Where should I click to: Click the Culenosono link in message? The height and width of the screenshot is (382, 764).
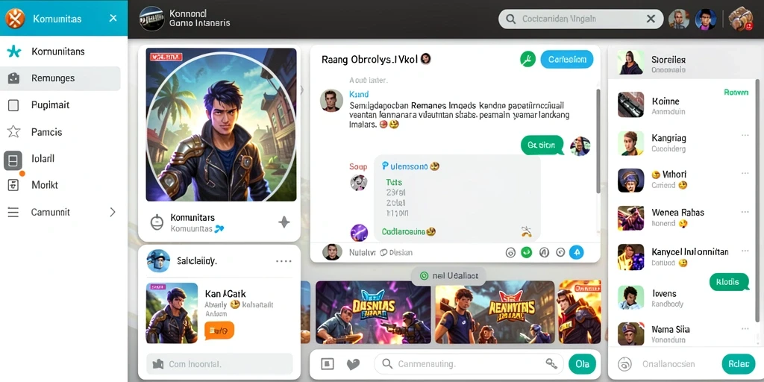pos(406,166)
